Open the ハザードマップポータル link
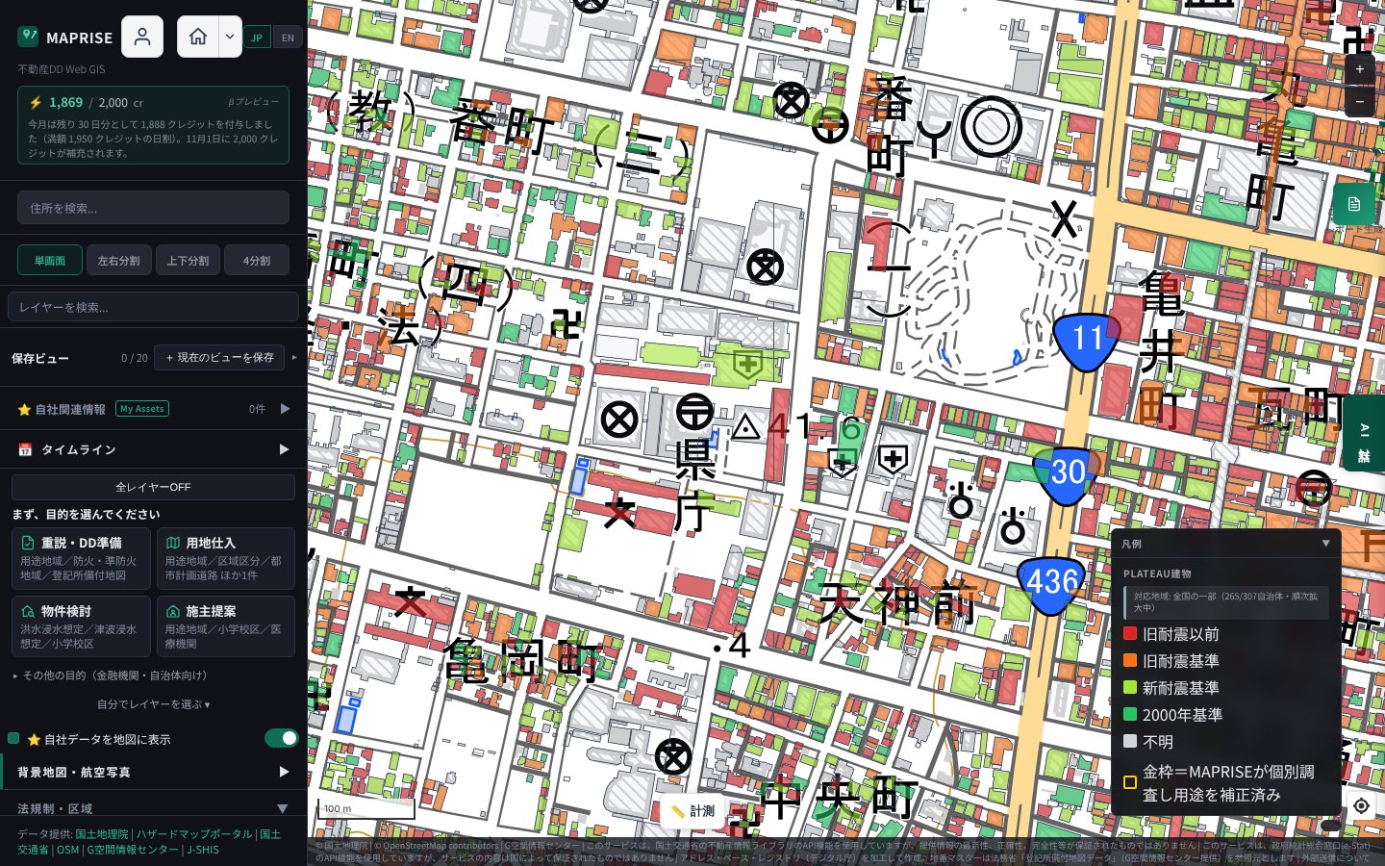Screen dimensions: 1385x866 (x=194, y=834)
